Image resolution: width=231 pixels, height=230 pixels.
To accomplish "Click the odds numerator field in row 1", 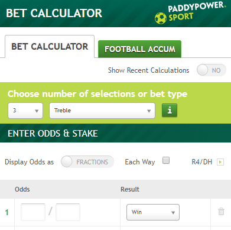I will coord(33,212).
